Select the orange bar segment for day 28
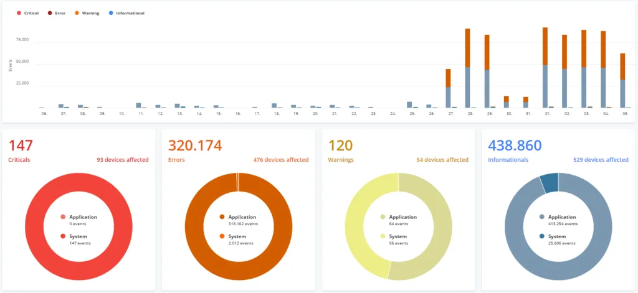The image size is (638, 293). [467, 48]
